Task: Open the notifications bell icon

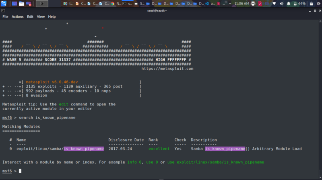Action: click(289, 4)
